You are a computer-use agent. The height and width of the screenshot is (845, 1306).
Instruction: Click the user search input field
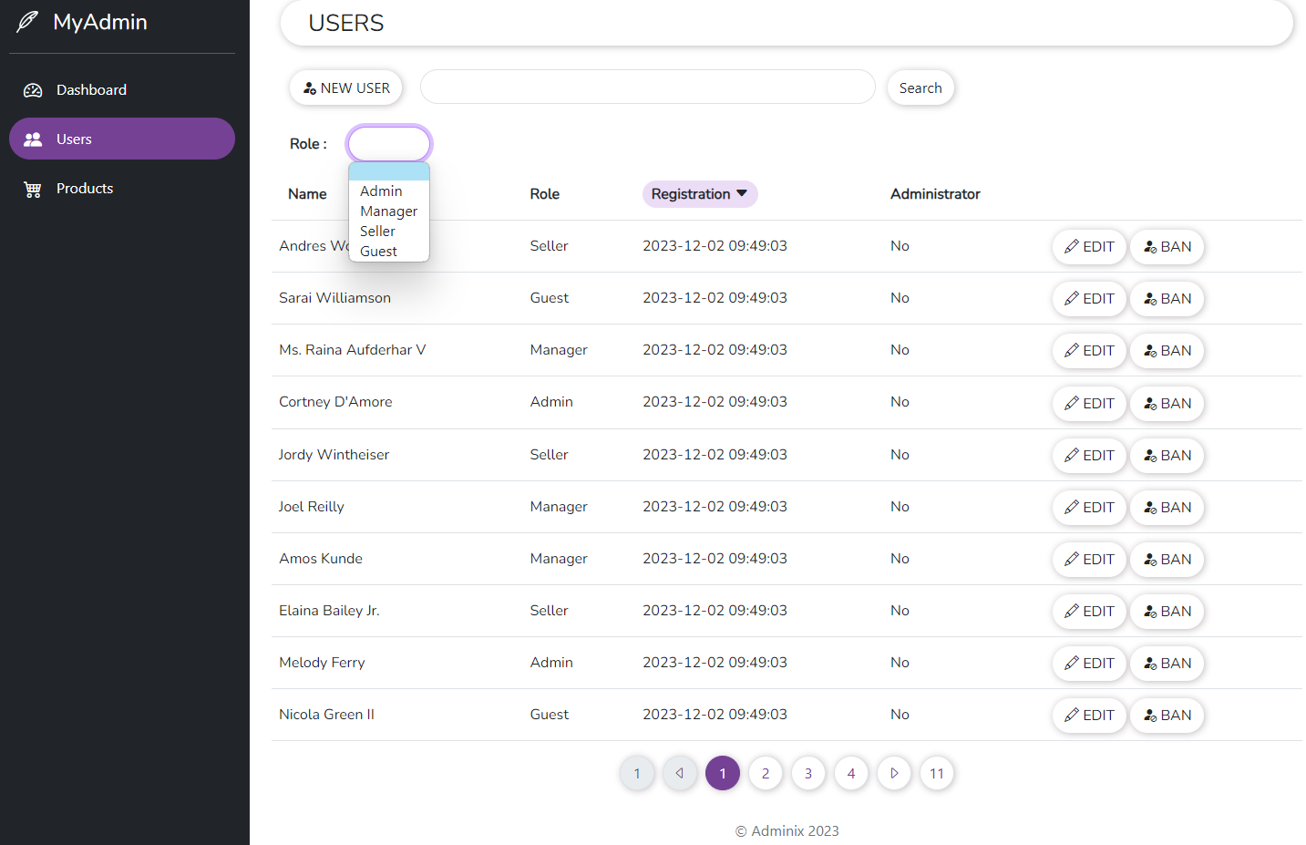(x=648, y=87)
